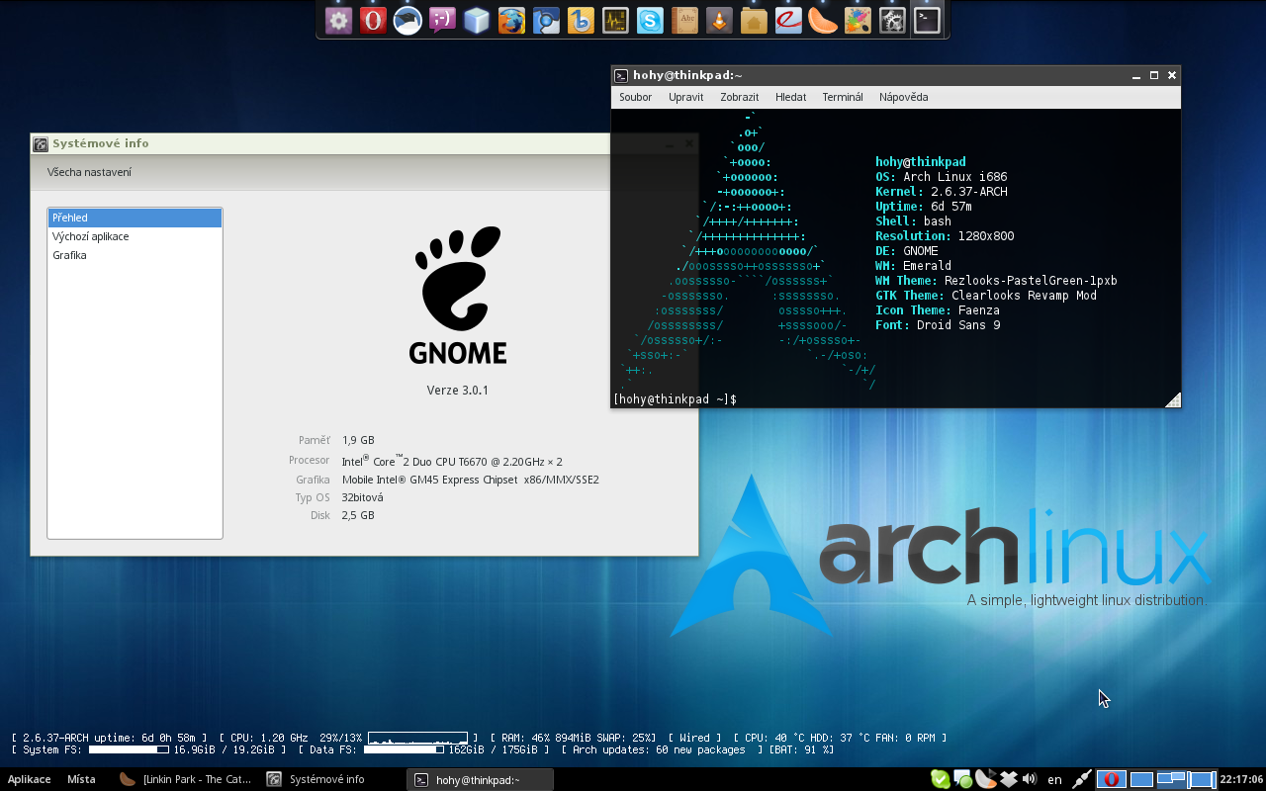Open the pink smiley chat dock icon
The height and width of the screenshot is (791, 1266).
[442, 20]
